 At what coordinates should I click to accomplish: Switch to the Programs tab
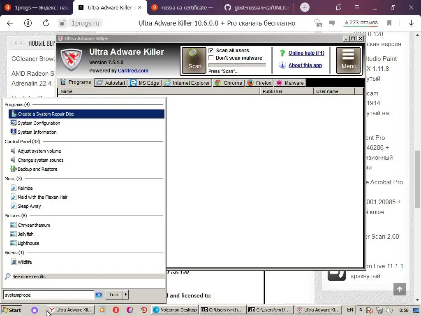pos(76,82)
